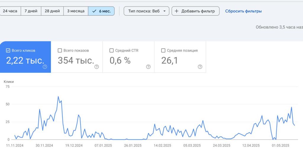Open help icon for Средняя позиция
This screenshot has height=151, width=303.
coord(200,67)
